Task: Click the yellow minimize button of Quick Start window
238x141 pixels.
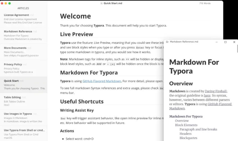Action: [x=6, y=3]
